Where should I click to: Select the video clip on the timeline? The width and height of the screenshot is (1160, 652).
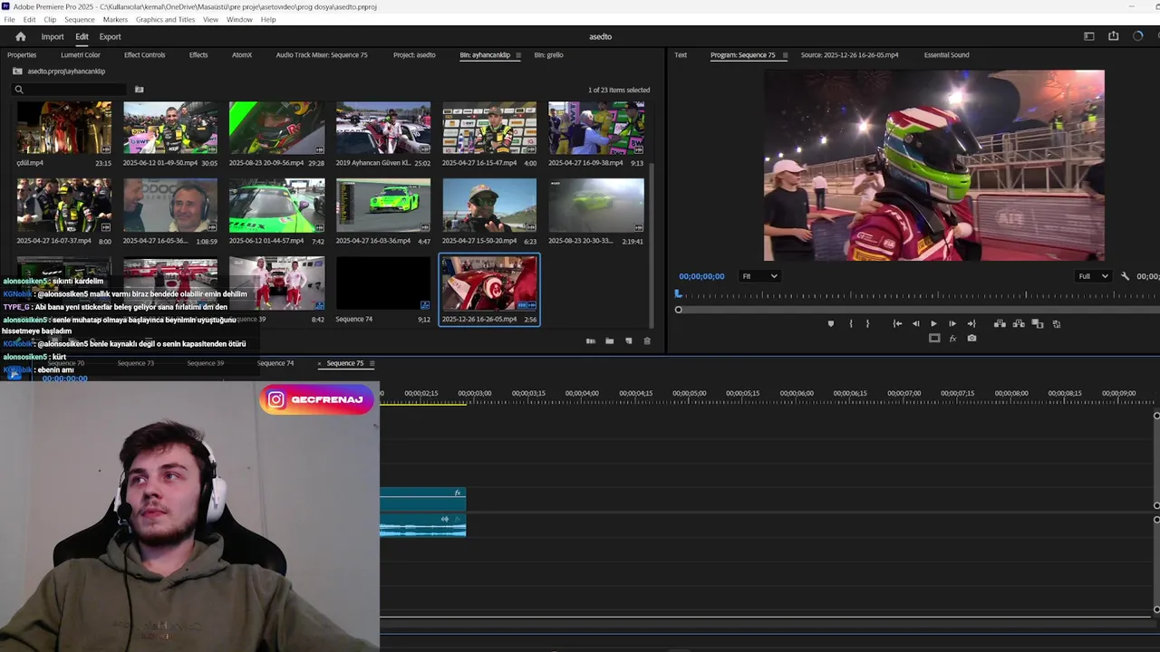click(423, 499)
